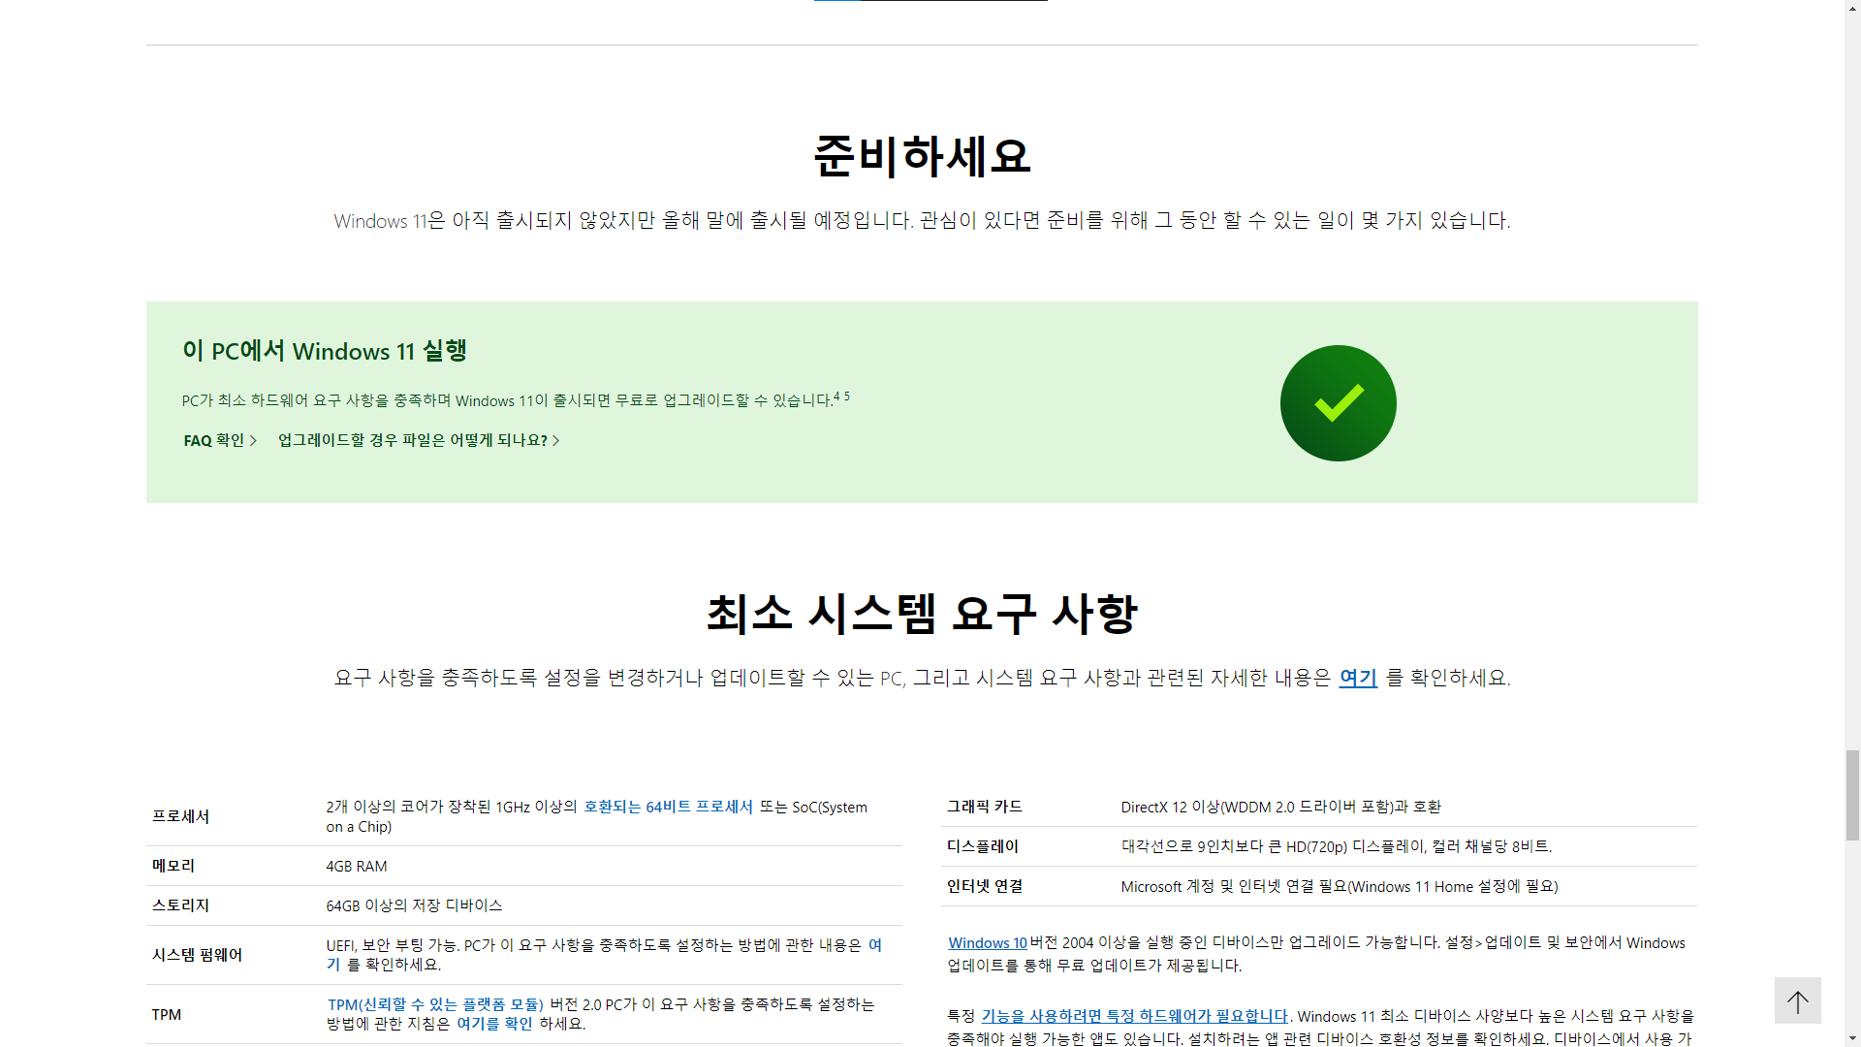Open the Windows 10 link
Image resolution: width=1861 pixels, height=1047 pixels.
[x=987, y=943]
